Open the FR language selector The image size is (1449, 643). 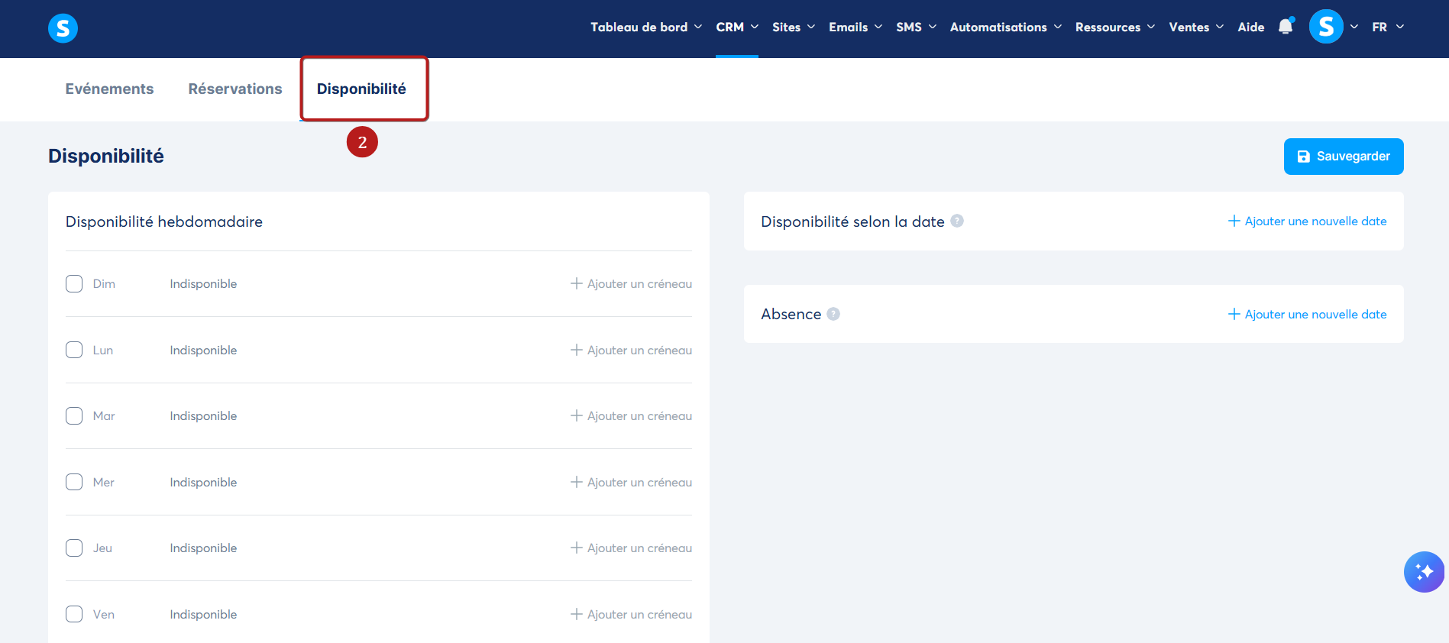click(x=1388, y=27)
